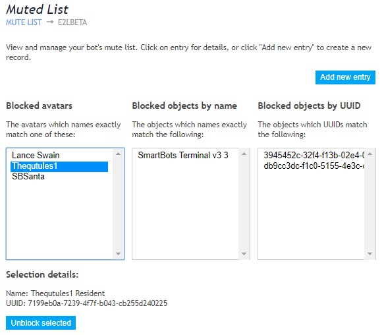
Task: Select Lance Swain in Blocked avatars
Action: tap(59, 155)
